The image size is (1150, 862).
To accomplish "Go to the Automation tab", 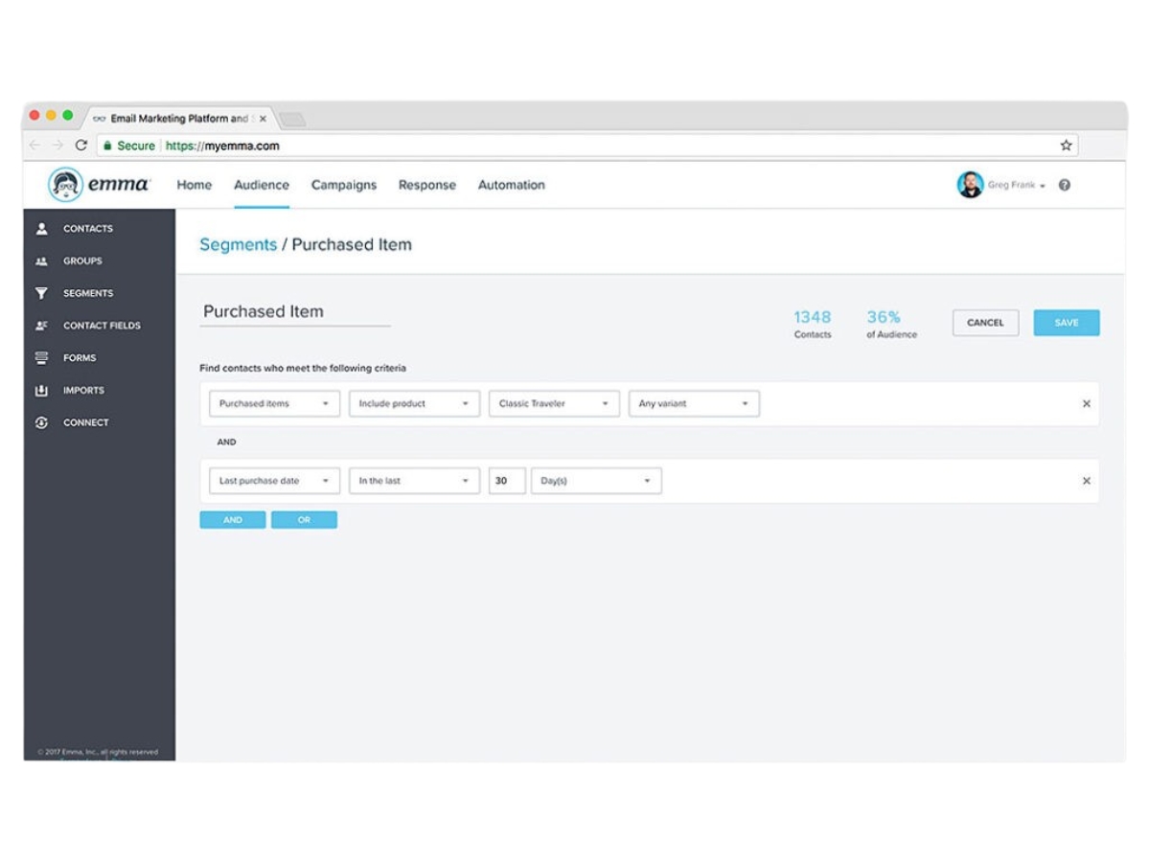I will click(512, 185).
